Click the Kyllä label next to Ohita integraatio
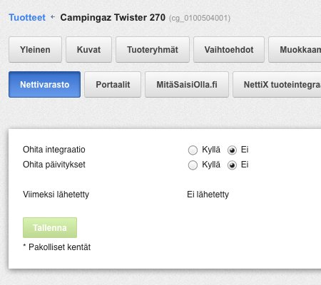Image resolution: width=321 pixels, height=285 pixels. [x=211, y=150]
